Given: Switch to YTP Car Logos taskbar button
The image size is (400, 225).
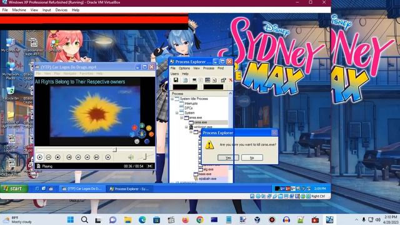Looking at the screenshot, I should click(x=82, y=189).
